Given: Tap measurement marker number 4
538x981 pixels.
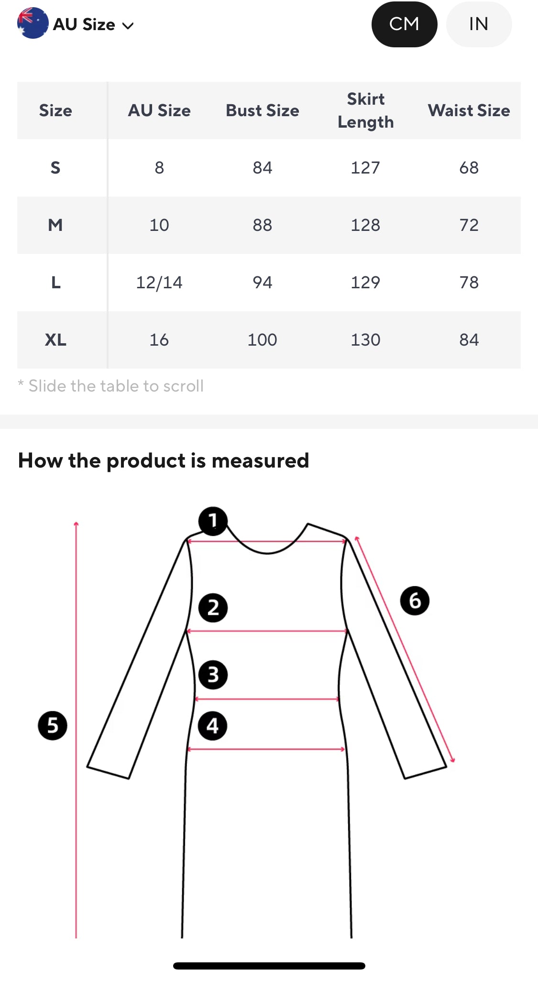Looking at the screenshot, I should click(x=213, y=726).
